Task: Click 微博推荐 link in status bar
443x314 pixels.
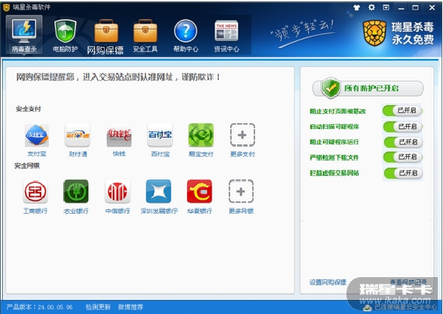Action: tap(130, 307)
